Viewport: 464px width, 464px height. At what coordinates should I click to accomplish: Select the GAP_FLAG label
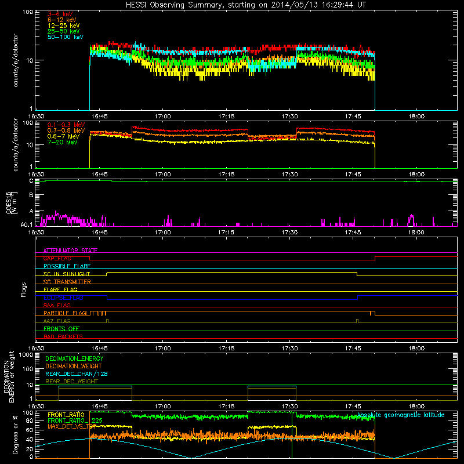(57, 258)
